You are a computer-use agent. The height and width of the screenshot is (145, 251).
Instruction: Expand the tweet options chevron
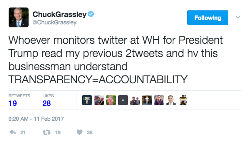[x=238, y=17]
